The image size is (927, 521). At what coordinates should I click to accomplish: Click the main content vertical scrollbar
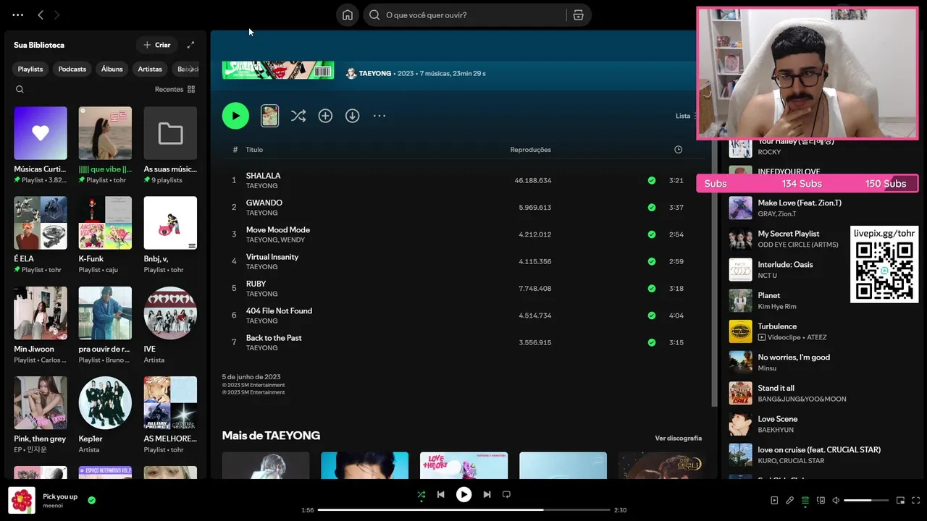click(714, 275)
